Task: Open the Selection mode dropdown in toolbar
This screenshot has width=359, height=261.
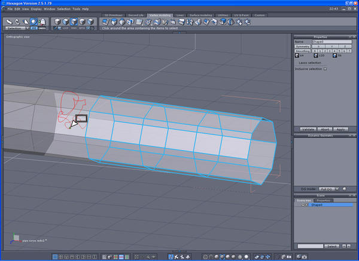Action: click(x=16, y=28)
